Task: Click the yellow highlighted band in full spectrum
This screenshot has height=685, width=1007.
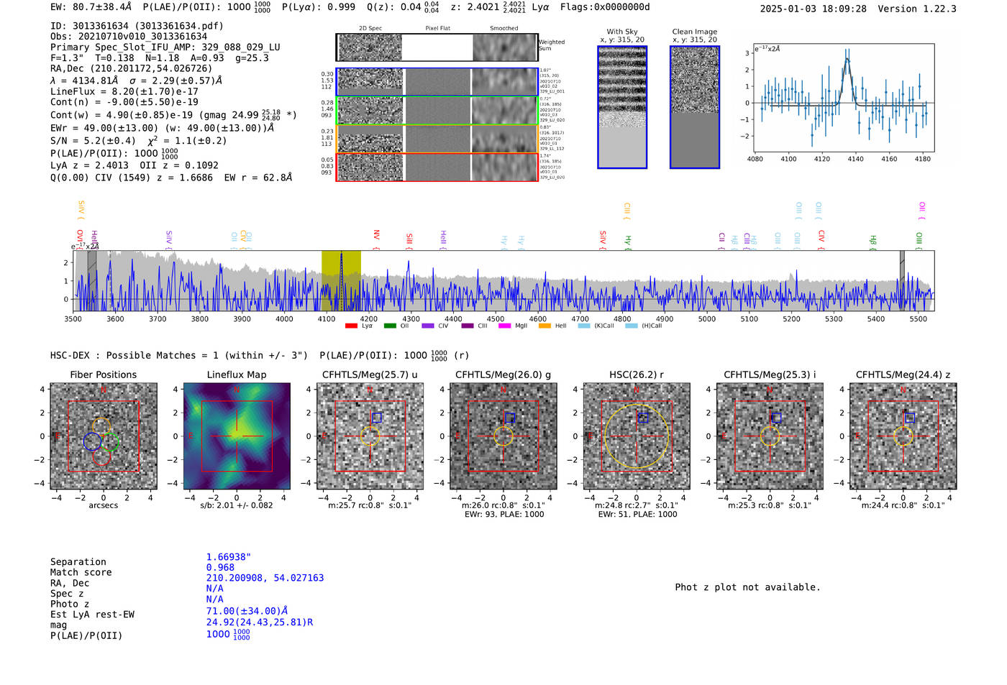Action: tap(341, 281)
